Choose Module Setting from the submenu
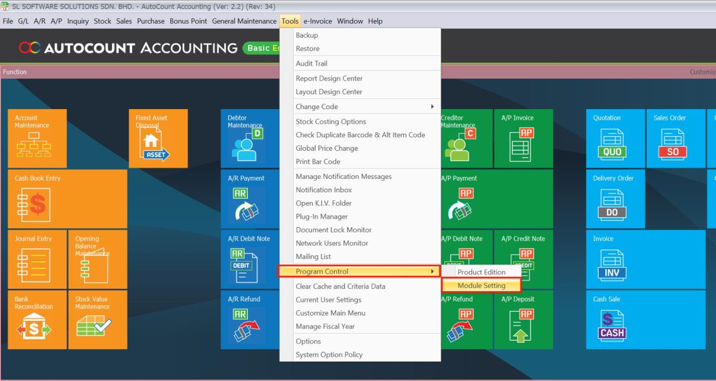This screenshot has width=716, height=381. [481, 286]
